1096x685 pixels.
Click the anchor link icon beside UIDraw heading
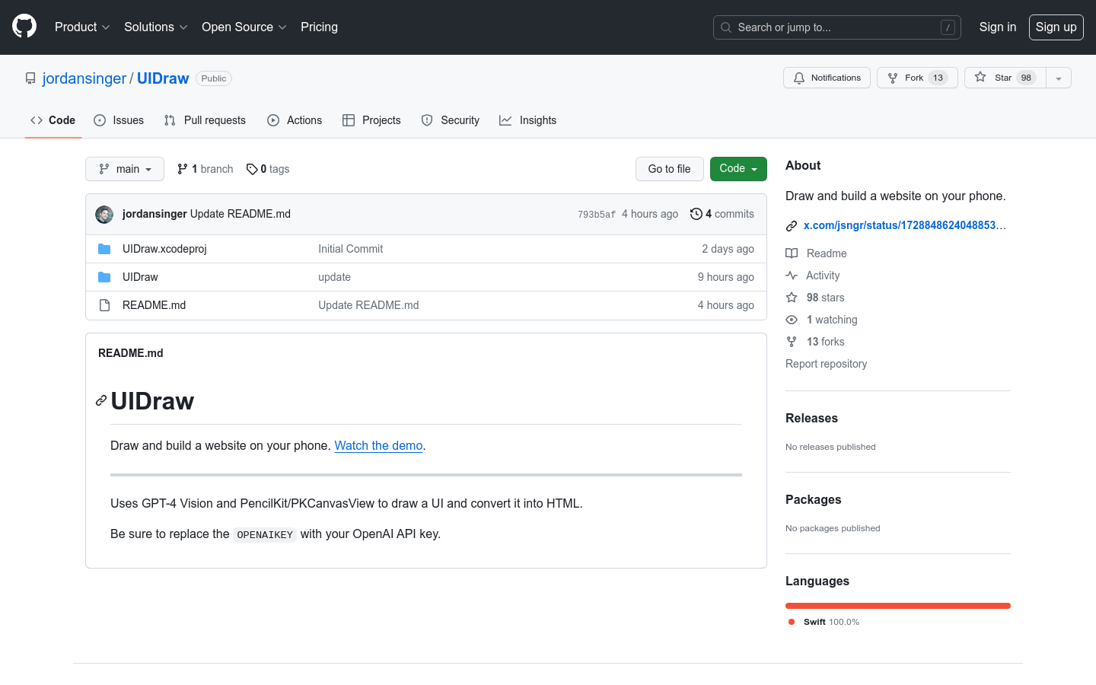[100, 401]
